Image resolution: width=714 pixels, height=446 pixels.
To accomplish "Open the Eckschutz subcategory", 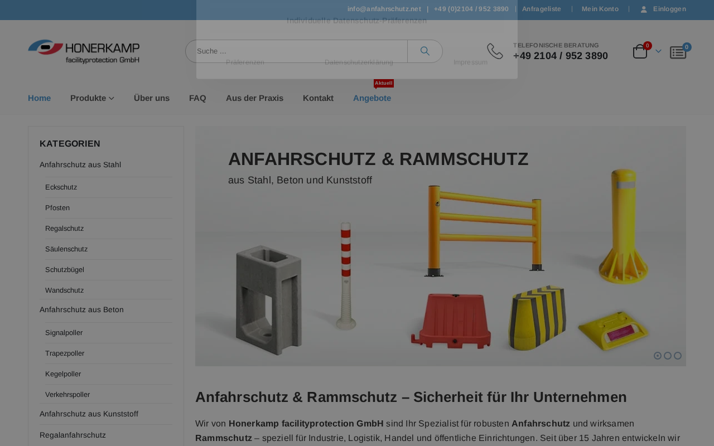I will tap(61, 187).
